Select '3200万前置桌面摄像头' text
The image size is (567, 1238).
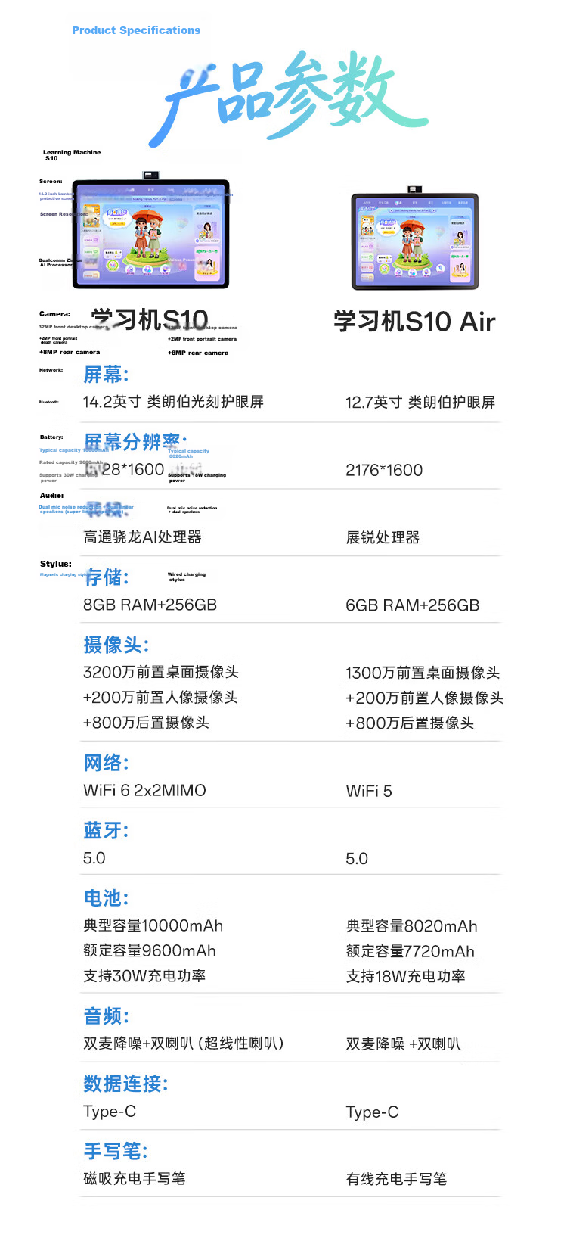point(161,672)
